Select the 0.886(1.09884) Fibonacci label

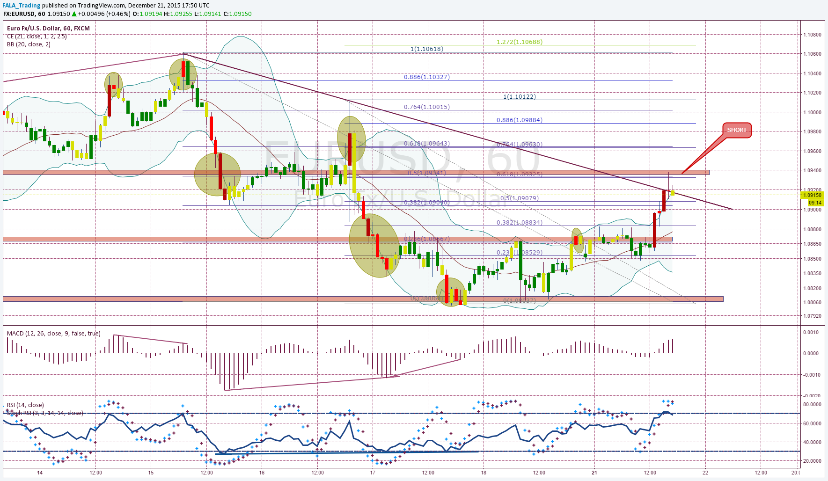[x=520, y=120]
